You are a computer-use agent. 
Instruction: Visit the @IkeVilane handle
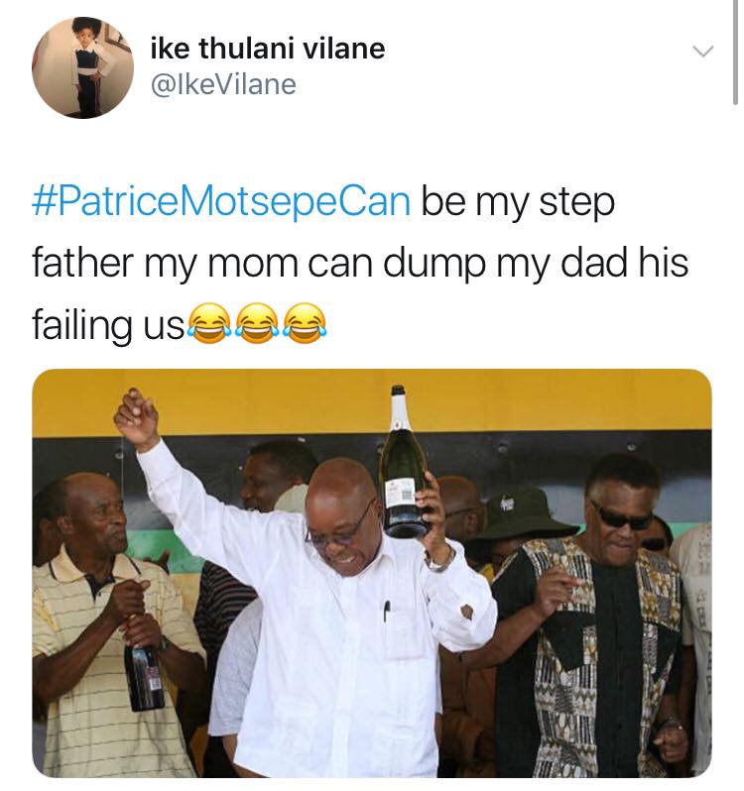pos(223,84)
